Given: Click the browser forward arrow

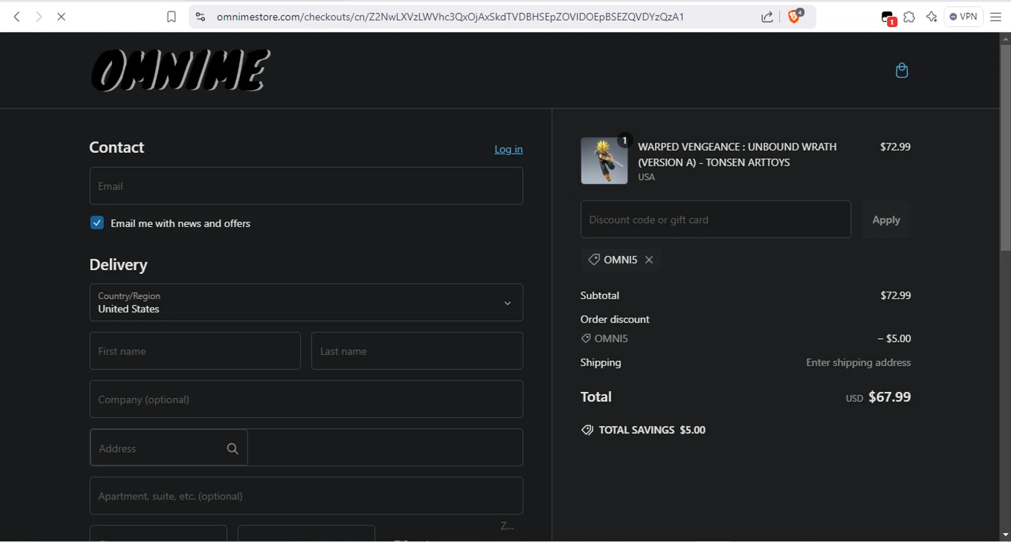Looking at the screenshot, I should point(39,17).
